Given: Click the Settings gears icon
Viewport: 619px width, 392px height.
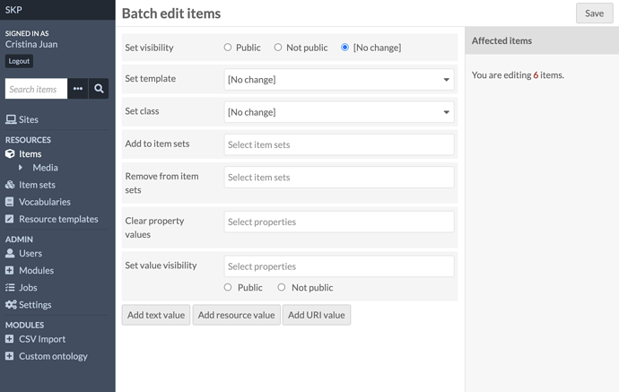Looking at the screenshot, I should coord(11,304).
